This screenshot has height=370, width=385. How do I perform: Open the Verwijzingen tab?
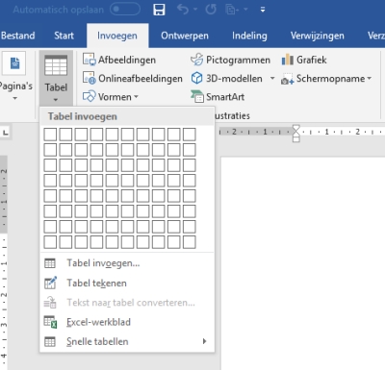click(x=317, y=36)
